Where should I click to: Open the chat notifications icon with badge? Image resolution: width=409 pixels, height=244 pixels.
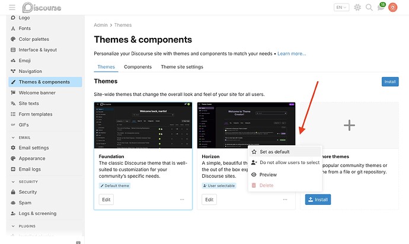(x=381, y=7)
